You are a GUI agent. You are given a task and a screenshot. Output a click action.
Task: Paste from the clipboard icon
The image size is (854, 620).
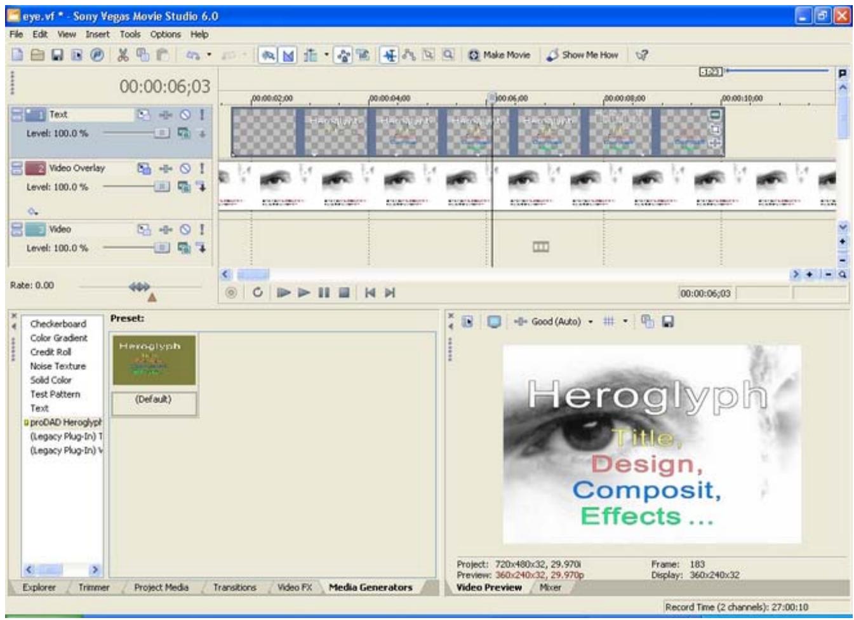pyautogui.click(x=163, y=55)
